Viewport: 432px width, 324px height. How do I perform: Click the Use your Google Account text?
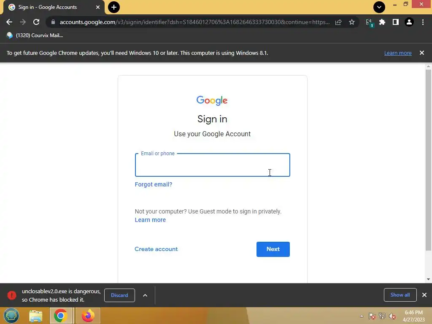click(x=212, y=134)
